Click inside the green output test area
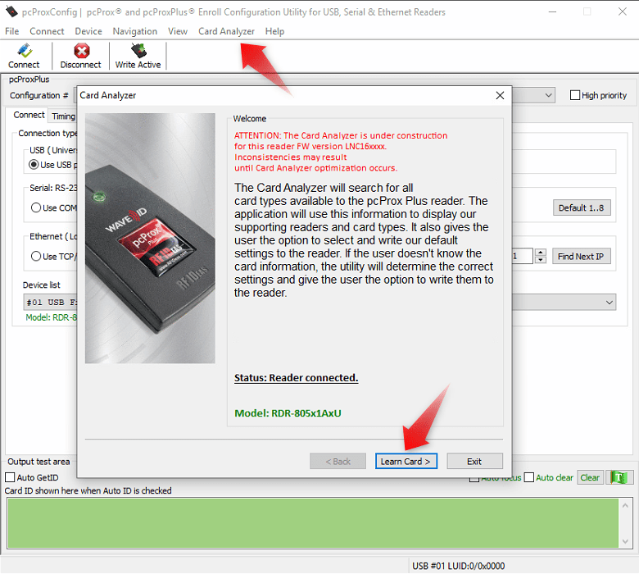The image size is (639, 574). [313, 523]
